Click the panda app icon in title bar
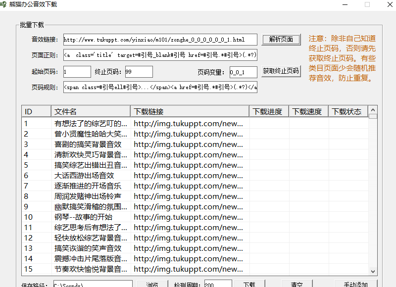 tap(5, 4)
